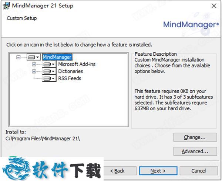Cancel the MindManager setup
The height and width of the screenshot is (181, 222).
(x=199, y=171)
